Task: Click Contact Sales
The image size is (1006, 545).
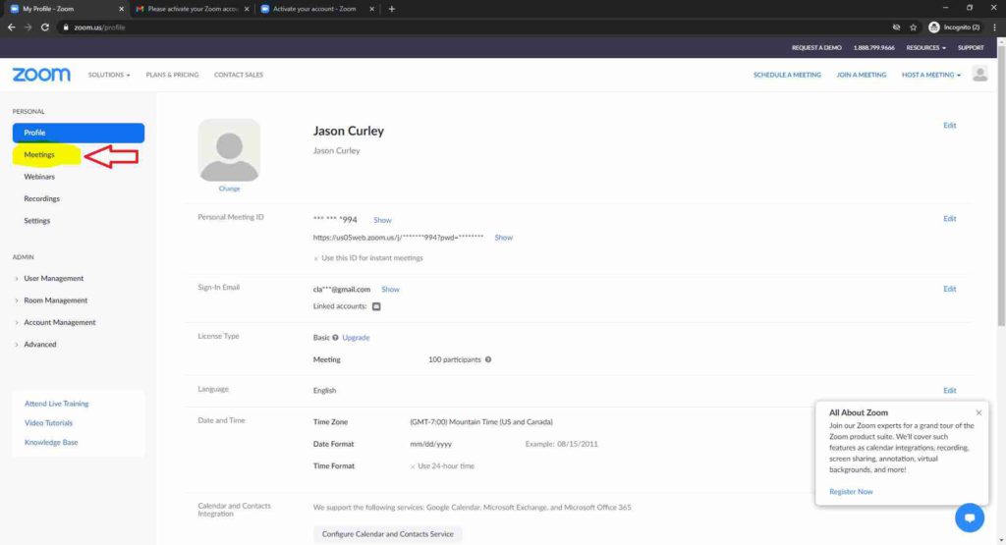Action: pos(239,75)
